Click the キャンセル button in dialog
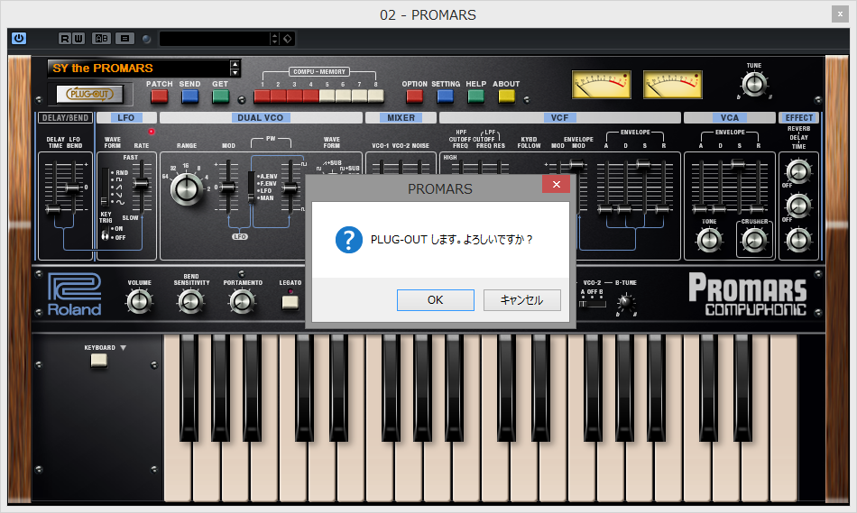This screenshot has height=513, width=857. (522, 300)
